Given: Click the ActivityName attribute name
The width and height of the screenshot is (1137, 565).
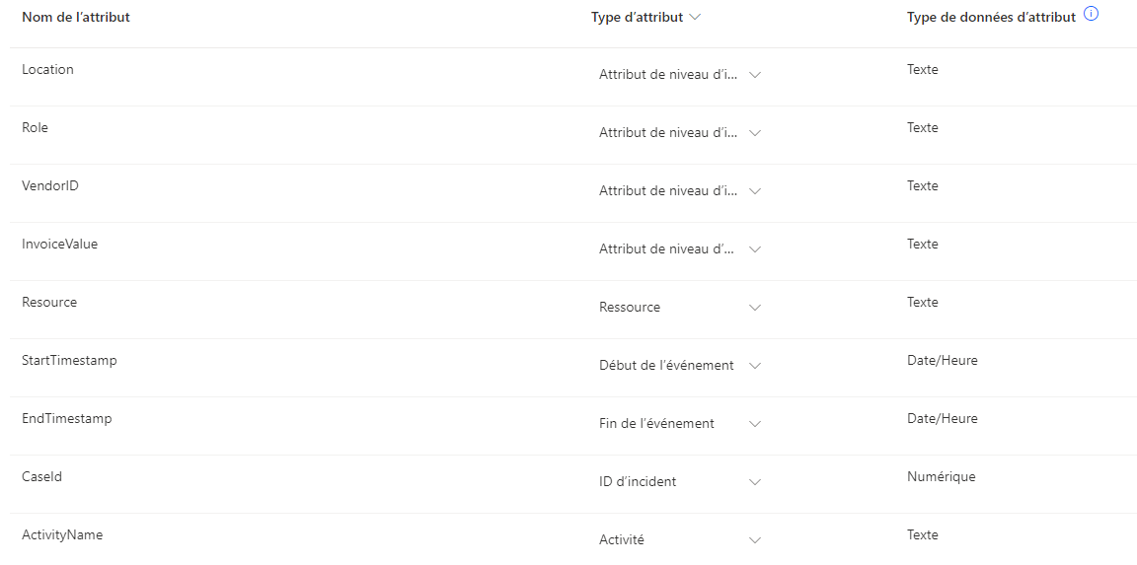Looking at the screenshot, I should 62,534.
